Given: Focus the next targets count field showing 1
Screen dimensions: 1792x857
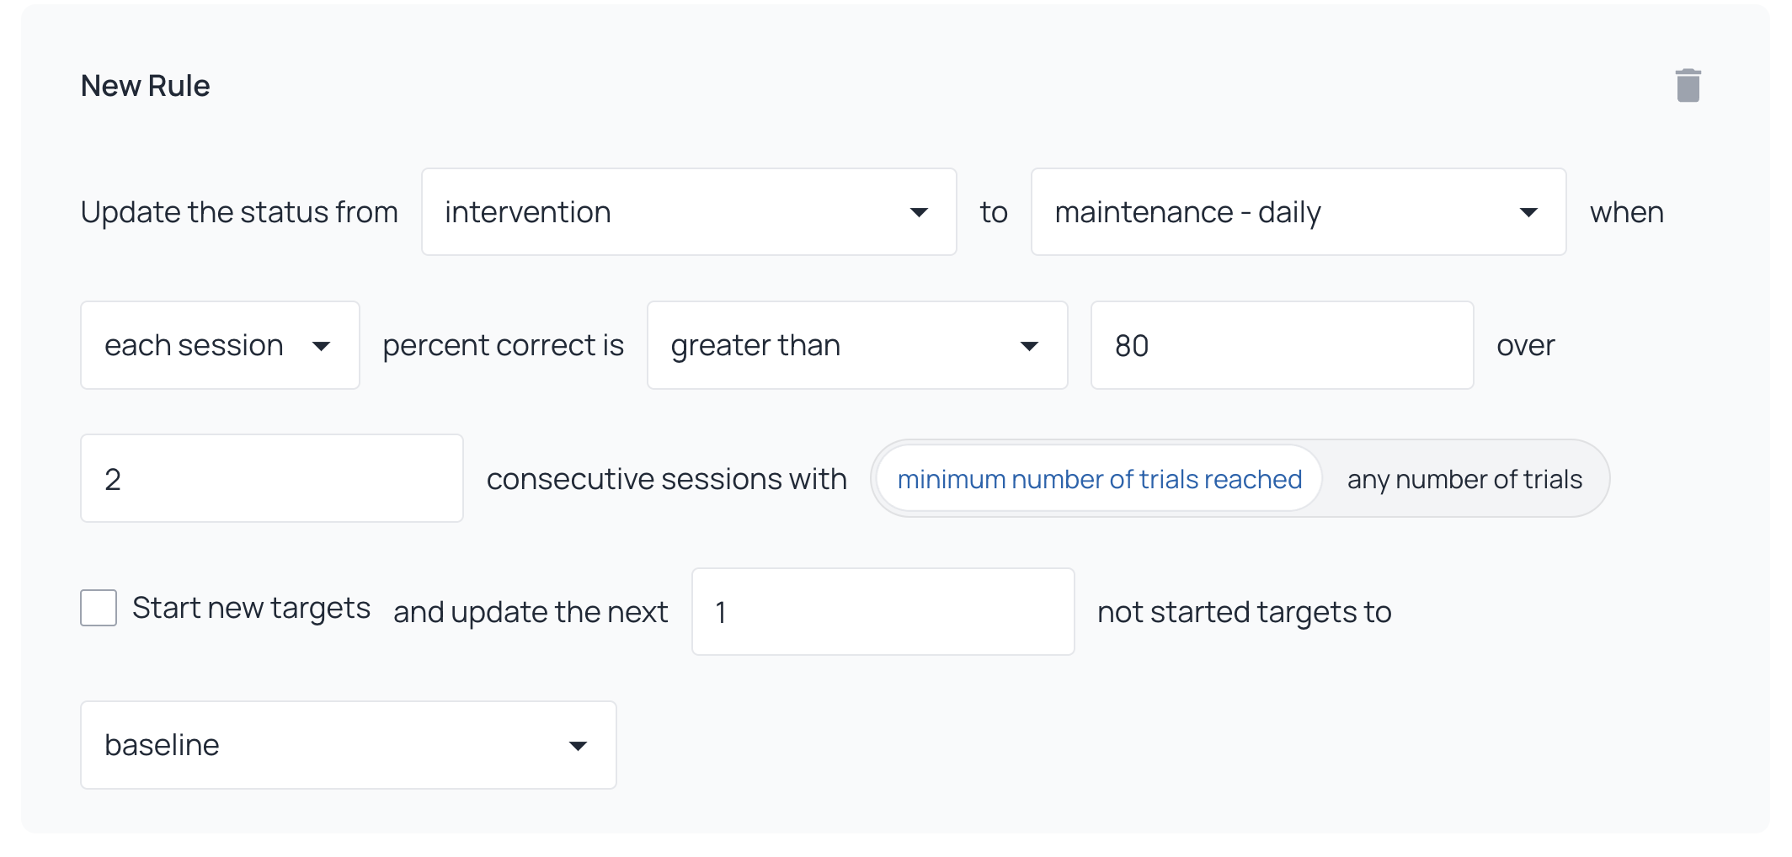Looking at the screenshot, I should (x=883, y=612).
